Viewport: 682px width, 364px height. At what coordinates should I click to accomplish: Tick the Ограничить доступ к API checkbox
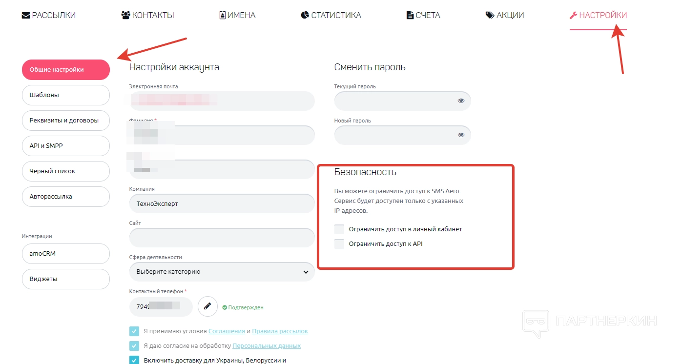339,244
